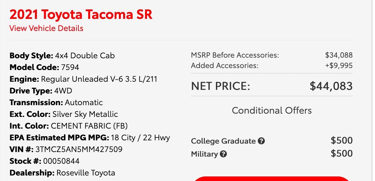Click the NET PRICE value $44,083
The height and width of the screenshot is (181, 375).
(331, 86)
